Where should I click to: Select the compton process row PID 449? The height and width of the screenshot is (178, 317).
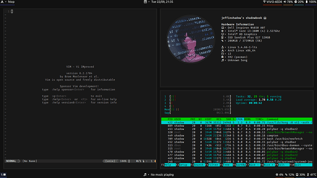237,136
